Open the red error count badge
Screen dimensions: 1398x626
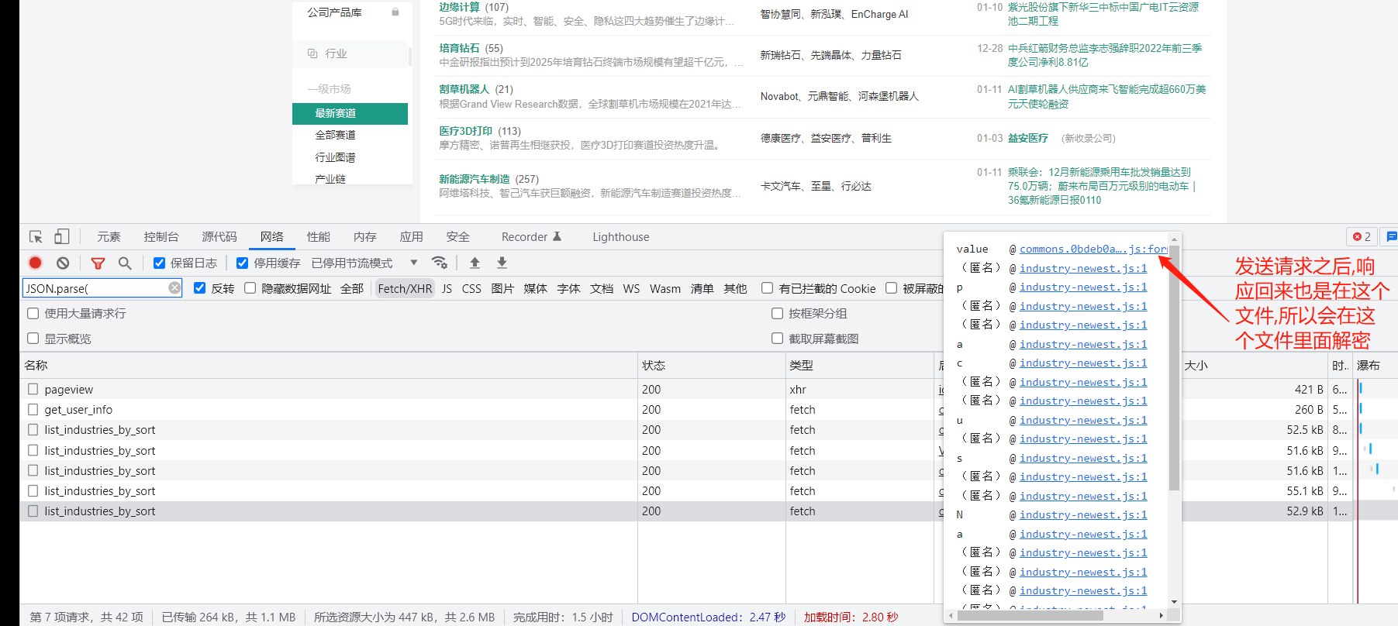pos(1362,237)
